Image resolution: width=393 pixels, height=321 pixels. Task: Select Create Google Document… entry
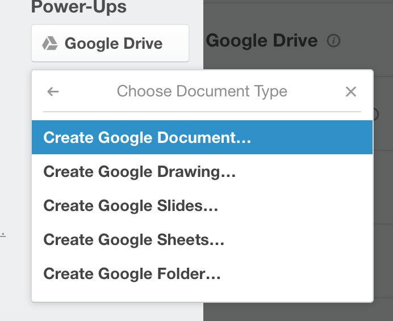pos(202,137)
